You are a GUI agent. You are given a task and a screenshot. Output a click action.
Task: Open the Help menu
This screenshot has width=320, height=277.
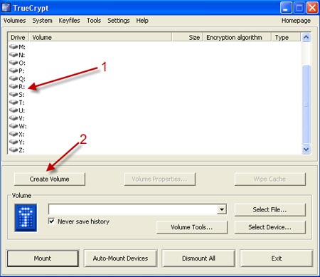(x=142, y=21)
